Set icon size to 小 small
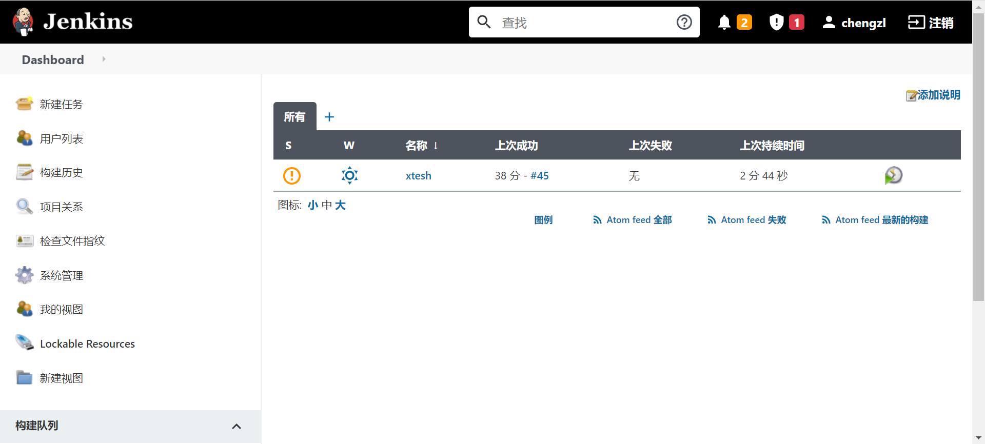This screenshot has height=444, width=985. (x=313, y=205)
